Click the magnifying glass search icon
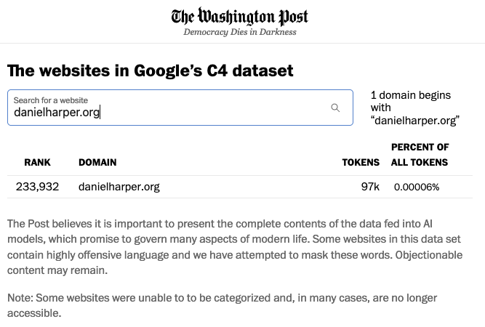The width and height of the screenshot is (485, 327). 335,108
